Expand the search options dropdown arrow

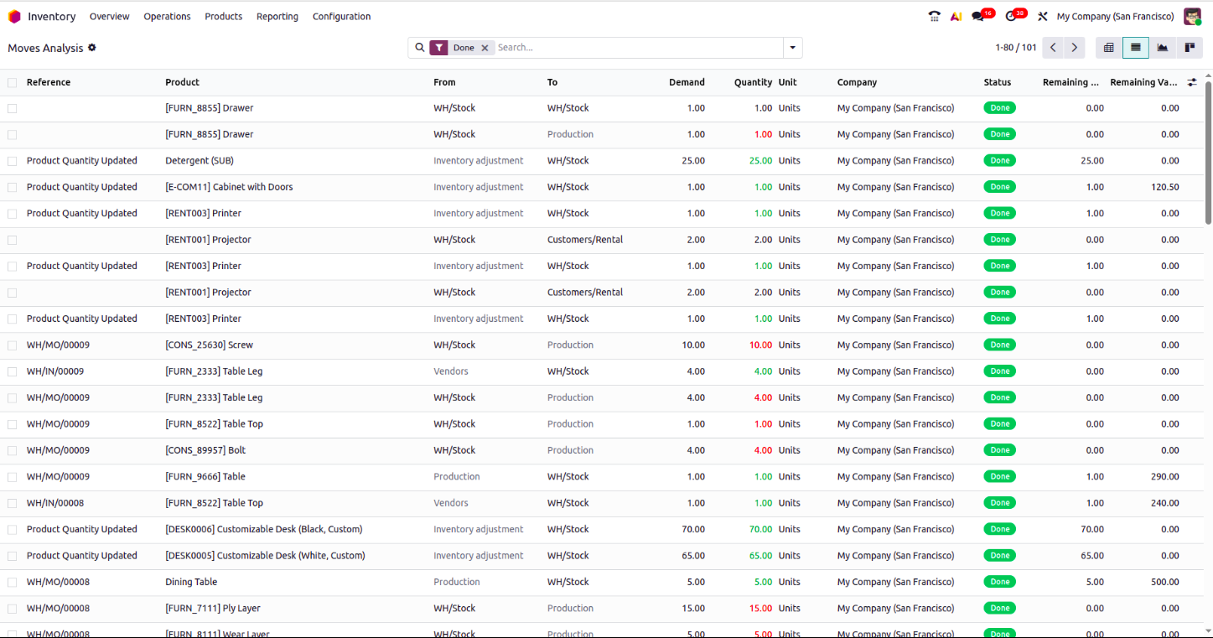[792, 48]
